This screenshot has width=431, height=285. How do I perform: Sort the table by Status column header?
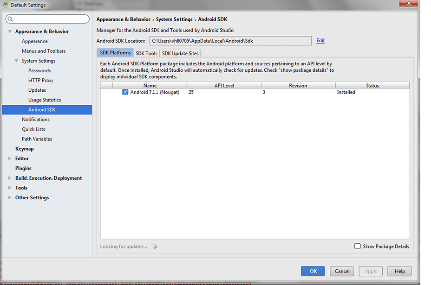coord(372,86)
